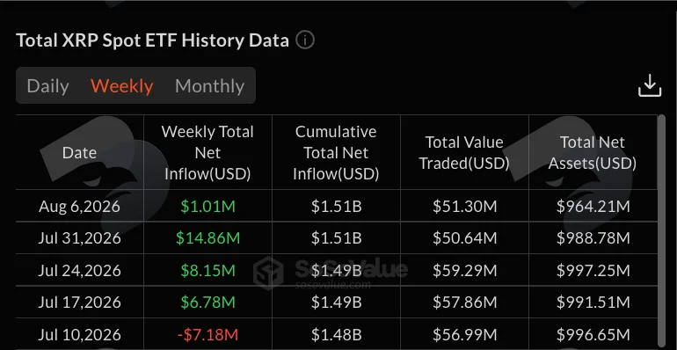Screen dimensions: 677x350
Task: Download the history data via download icon
Action: (x=650, y=85)
